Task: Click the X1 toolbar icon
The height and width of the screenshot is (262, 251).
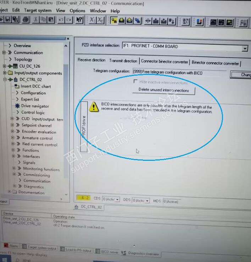Action: (x=92, y=20)
